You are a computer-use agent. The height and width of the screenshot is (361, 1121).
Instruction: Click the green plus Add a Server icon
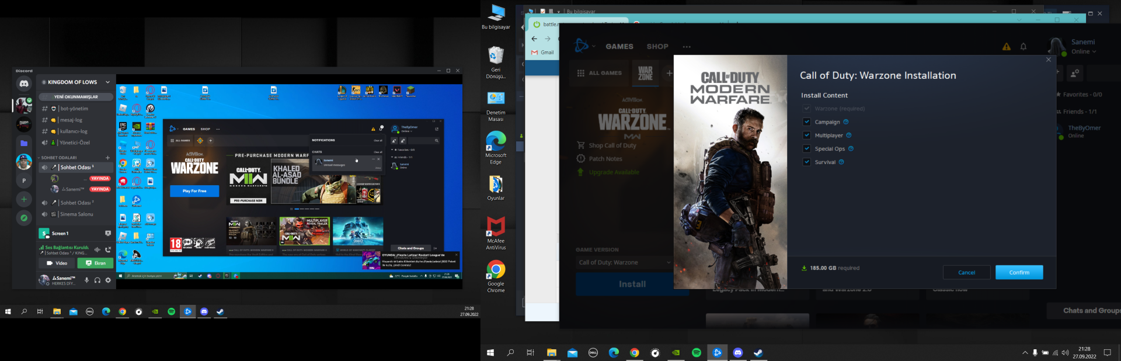pos(24,199)
